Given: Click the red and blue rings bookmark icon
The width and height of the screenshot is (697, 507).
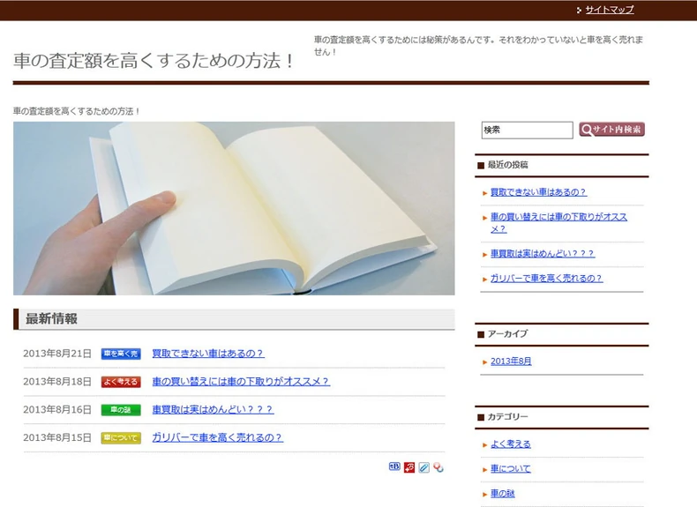Looking at the screenshot, I should pyautogui.click(x=438, y=467).
